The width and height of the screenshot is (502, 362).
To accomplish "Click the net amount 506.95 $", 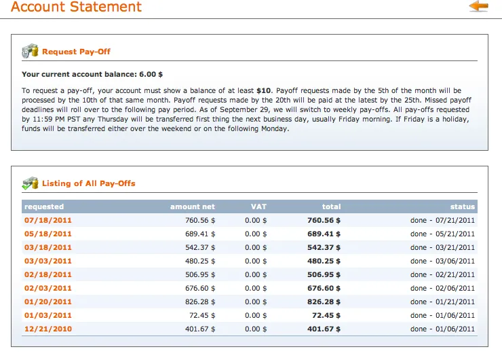I will click(200, 274).
